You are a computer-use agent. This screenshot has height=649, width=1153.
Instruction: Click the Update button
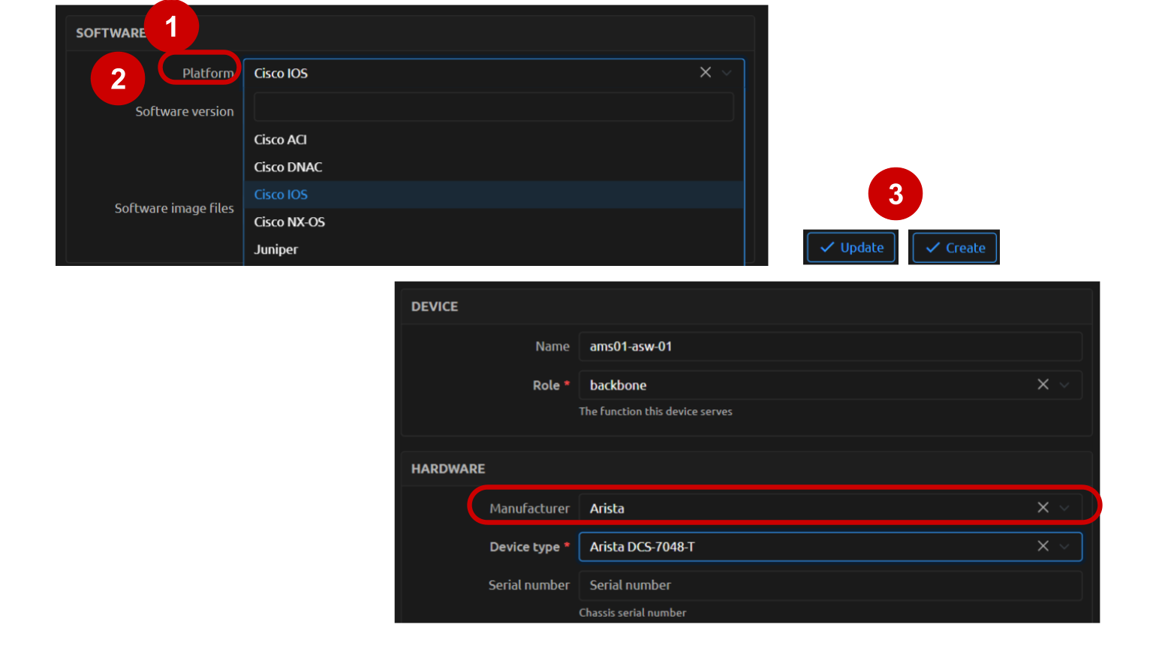(x=850, y=248)
